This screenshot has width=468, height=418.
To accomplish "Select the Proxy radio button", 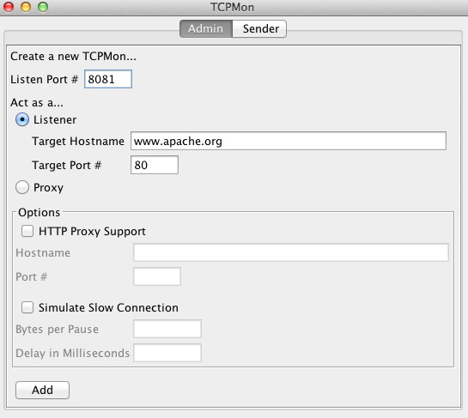I will (22, 187).
